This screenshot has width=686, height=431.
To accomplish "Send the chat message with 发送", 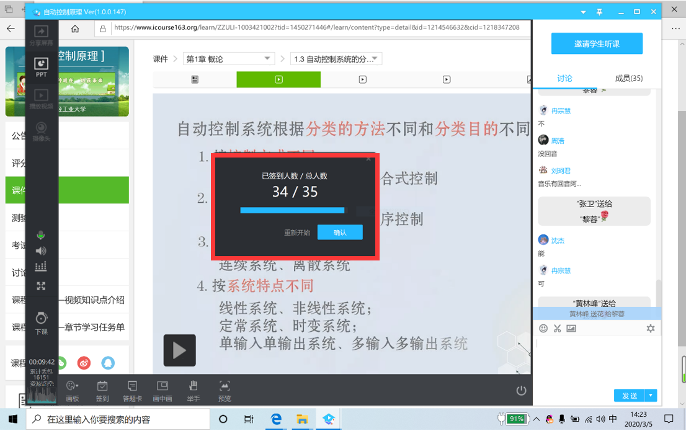I will [630, 396].
